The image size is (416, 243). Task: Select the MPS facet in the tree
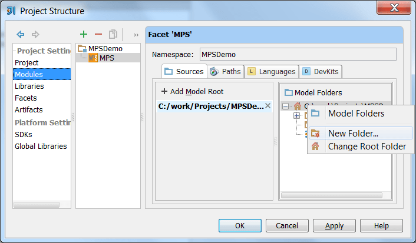click(x=107, y=58)
